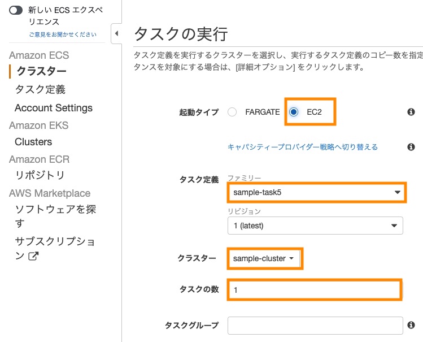Click the タスクの数 input field

[x=315, y=290]
